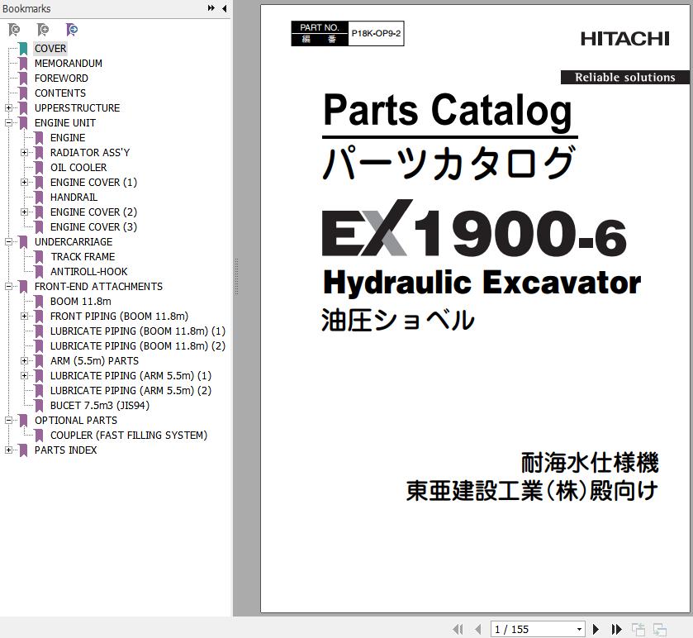Click the add new bookmark icon
The height and width of the screenshot is (638, 693).
(x=43, y=30)
